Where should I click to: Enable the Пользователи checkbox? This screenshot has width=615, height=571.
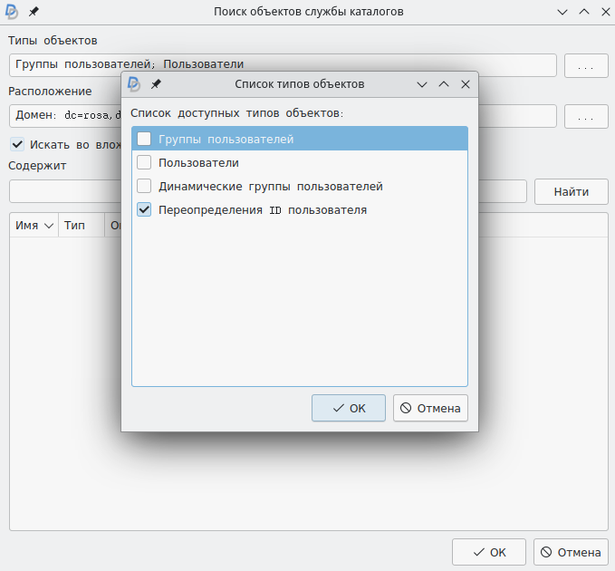[x=144, y=163]
